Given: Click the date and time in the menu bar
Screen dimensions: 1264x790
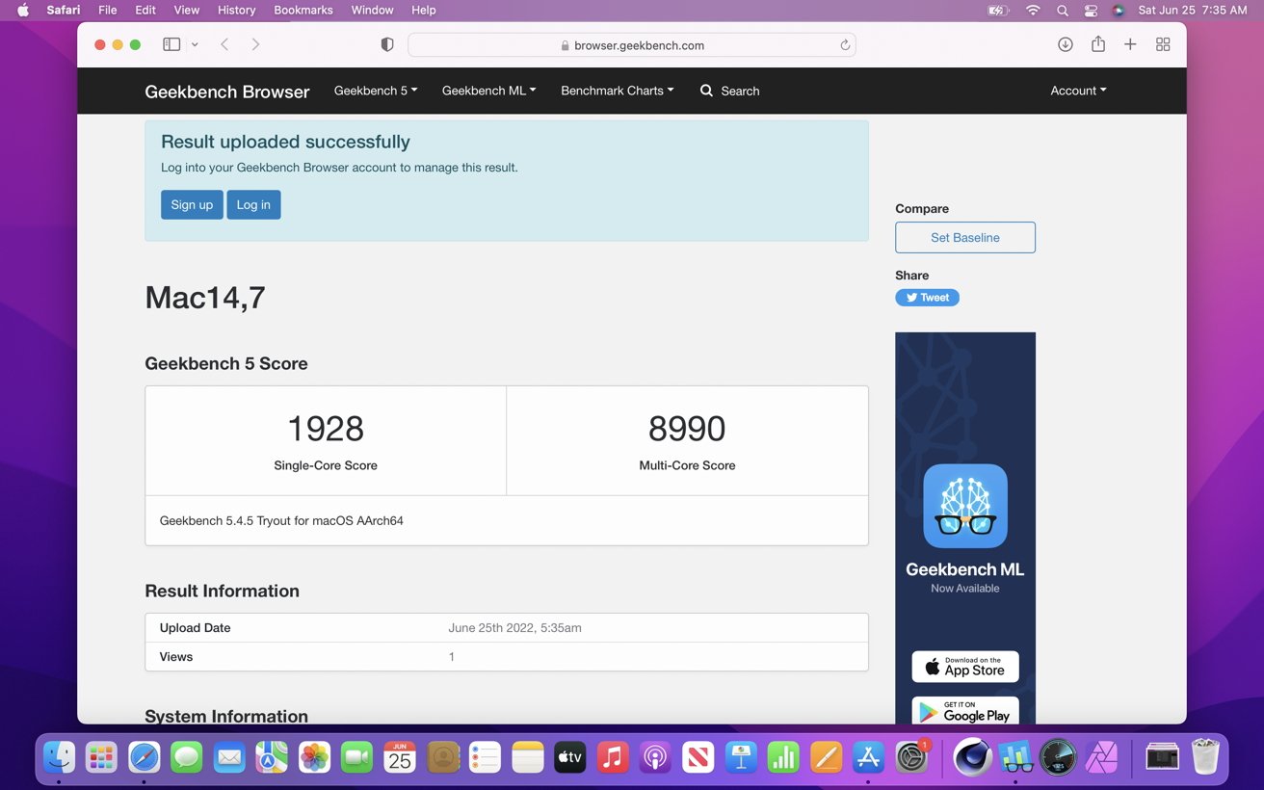Looking at the screenshot, I should click(x=1192, y=10).
